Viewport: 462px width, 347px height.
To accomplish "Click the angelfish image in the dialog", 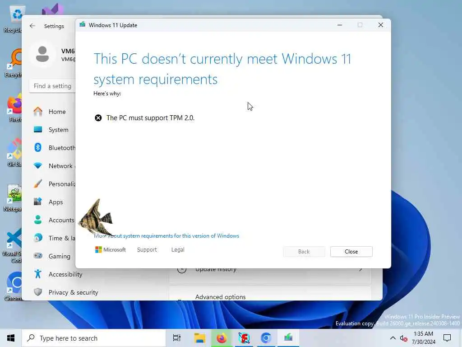I will pyautogui.click(x=96, y=218).
